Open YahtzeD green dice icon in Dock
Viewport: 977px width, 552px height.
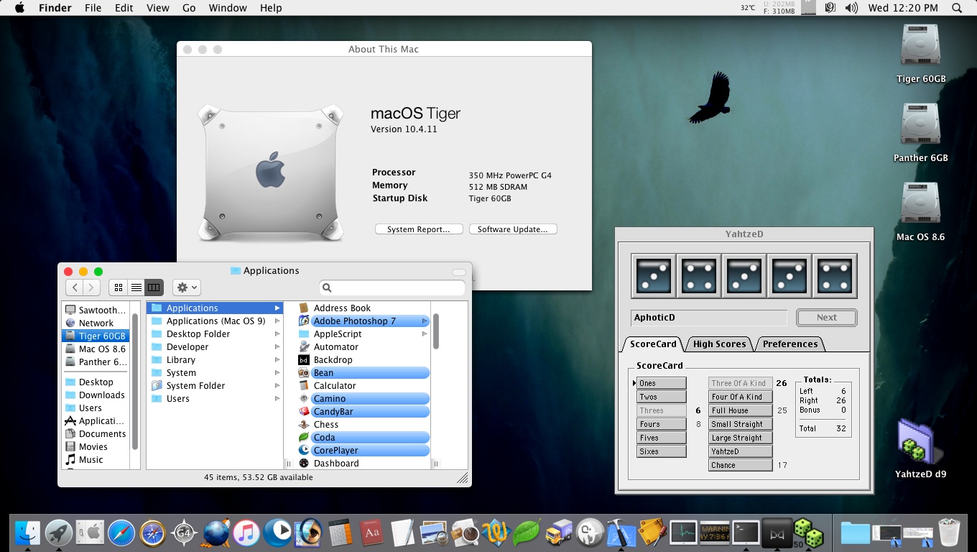click(808, 533)
